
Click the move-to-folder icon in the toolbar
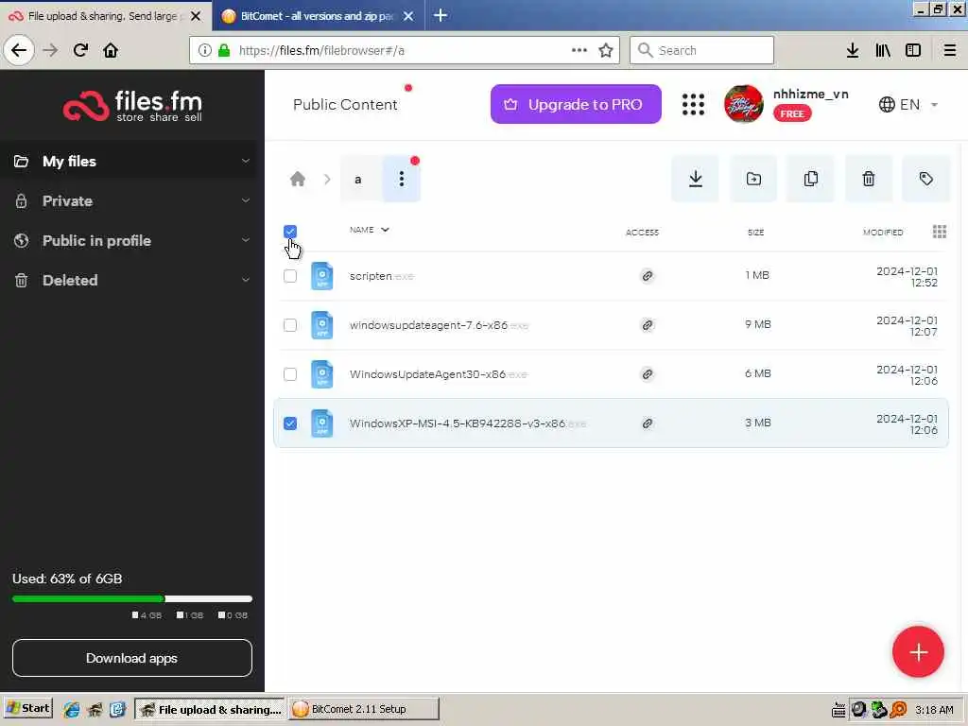[x=753, y=179]
